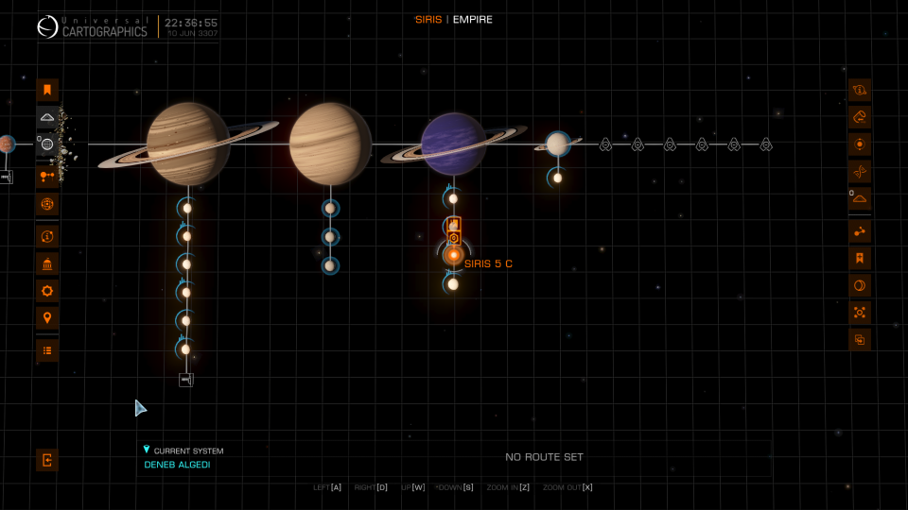908x510 pixels.
Task: Select the ship-shaped icon in the left sidebar
Action: tap(47, 117)
